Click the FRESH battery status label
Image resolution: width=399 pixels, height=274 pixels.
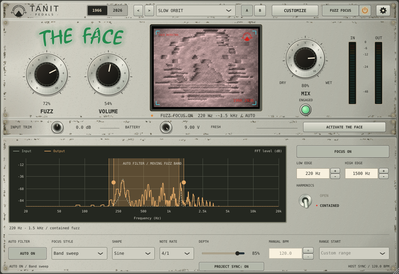[216, 127]
